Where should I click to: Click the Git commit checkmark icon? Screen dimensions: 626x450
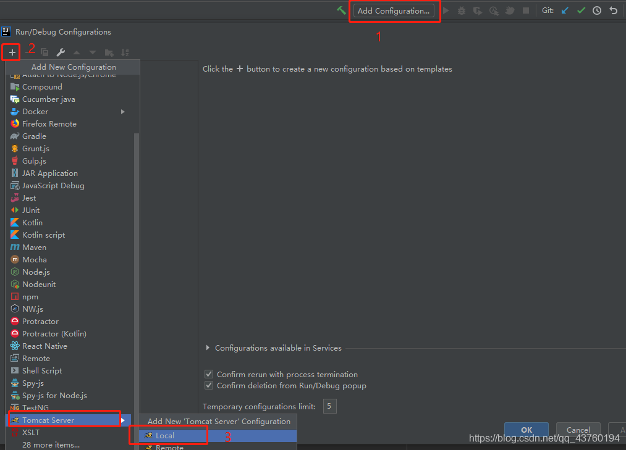[x=582, y=10]
